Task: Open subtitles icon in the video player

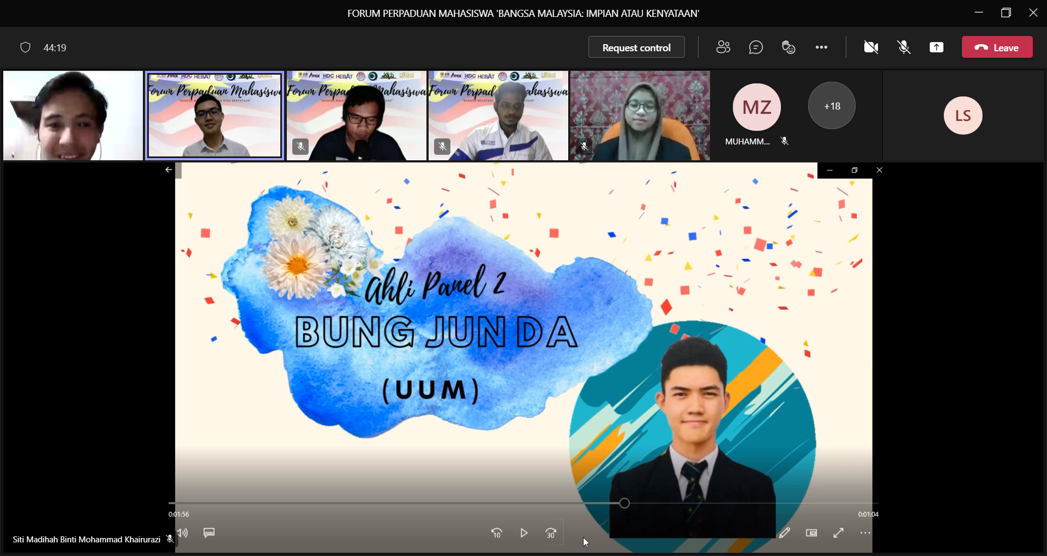Action: (209, 533)
